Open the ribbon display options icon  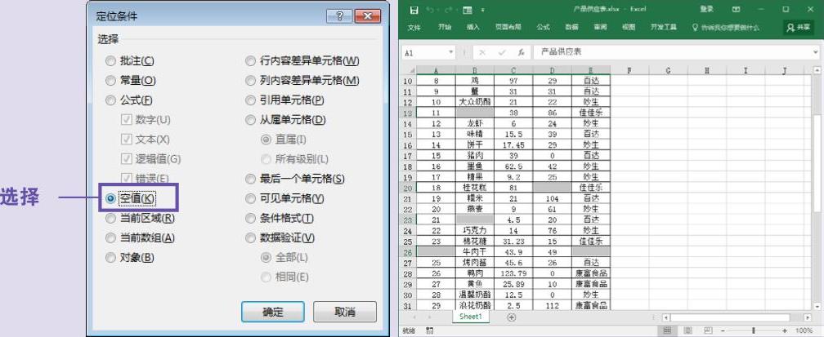[737, 10]
